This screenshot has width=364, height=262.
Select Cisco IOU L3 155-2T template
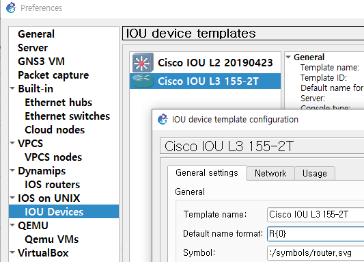coord(205,81)
